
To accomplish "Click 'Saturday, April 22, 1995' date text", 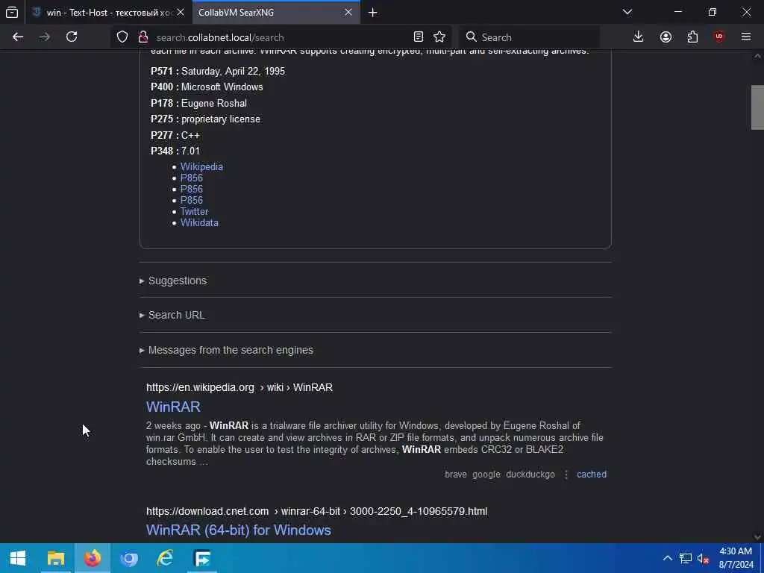I will point(233,71).
